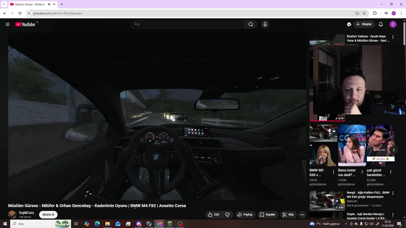Open the YouTube hamburger guide menu

8,24
